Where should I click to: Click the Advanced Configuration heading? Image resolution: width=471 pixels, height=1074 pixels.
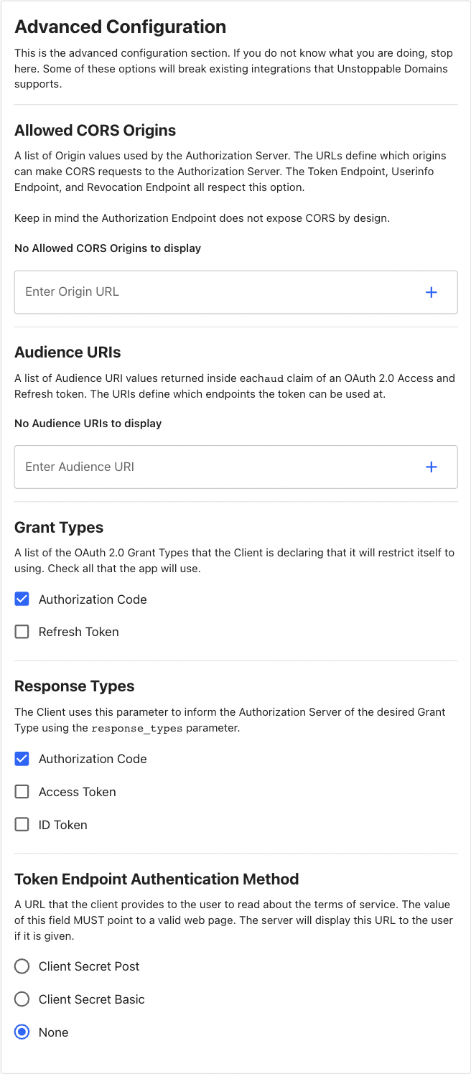tap(121, 27)
